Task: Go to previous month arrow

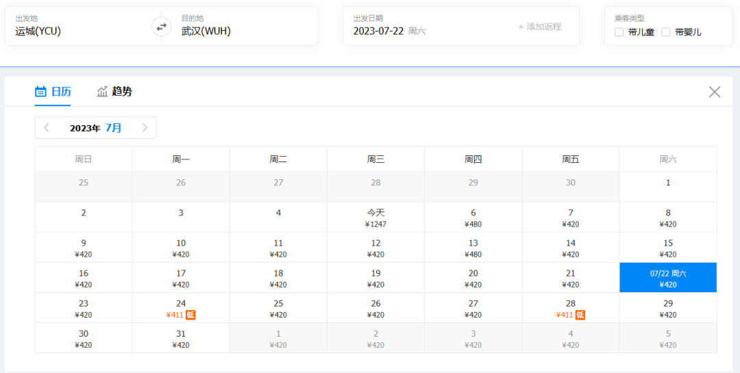Action: pyautogui.click(x=47, y=128)
